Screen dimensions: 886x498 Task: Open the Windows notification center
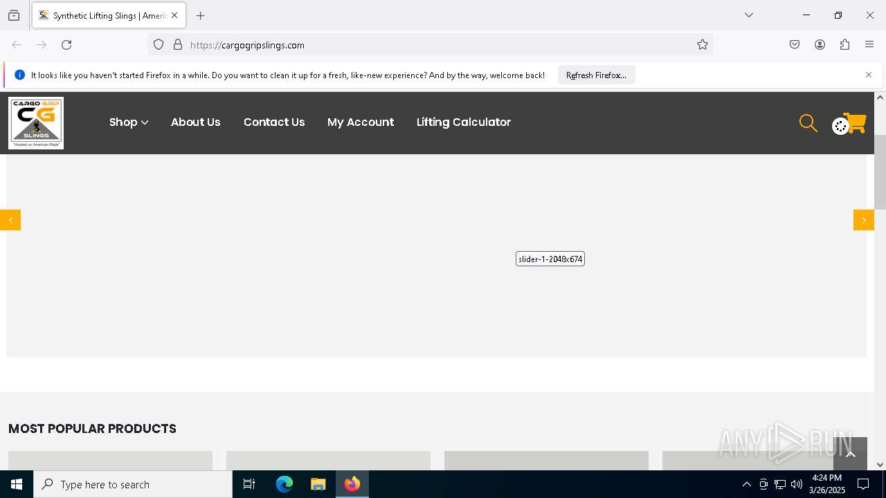pos(863,484)
